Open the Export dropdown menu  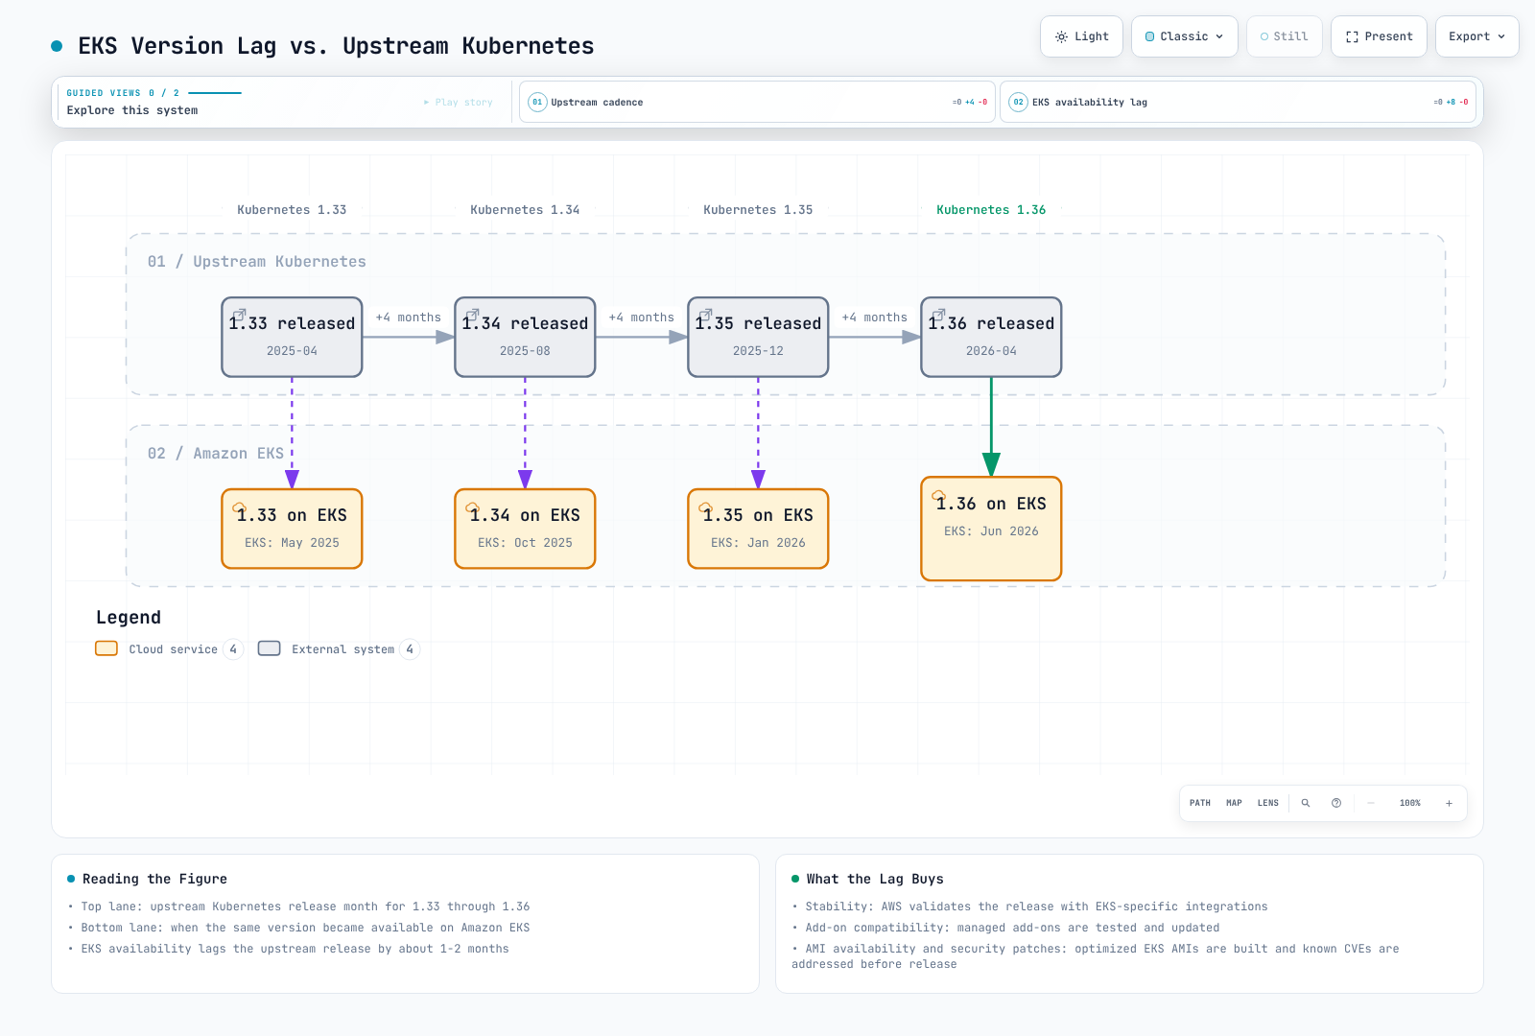click(x=1477, y=36)
